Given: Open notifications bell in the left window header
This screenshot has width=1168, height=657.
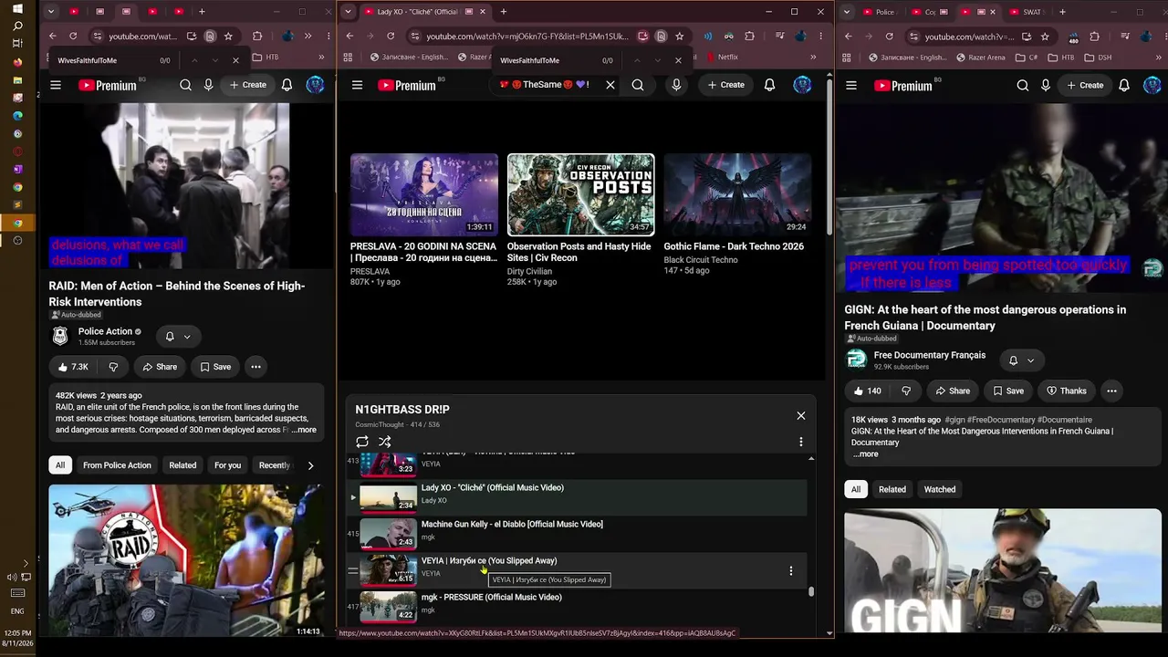Looking at the screenshot, I should tap(287, 85).
